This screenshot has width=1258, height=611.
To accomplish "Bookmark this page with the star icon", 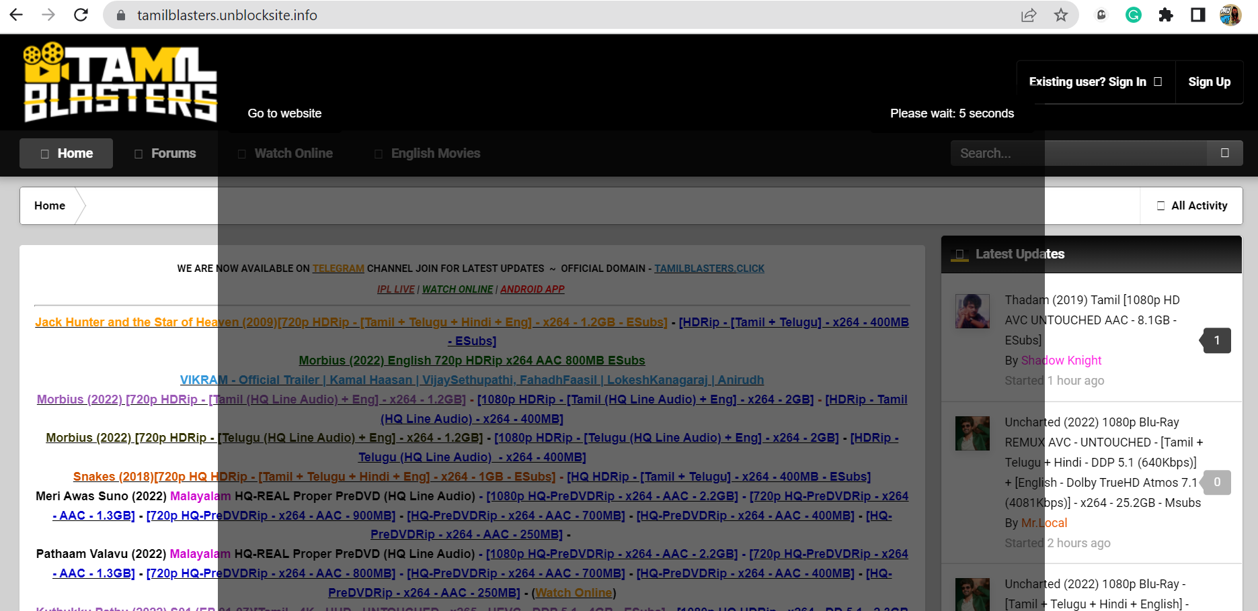I will 1060,15.
